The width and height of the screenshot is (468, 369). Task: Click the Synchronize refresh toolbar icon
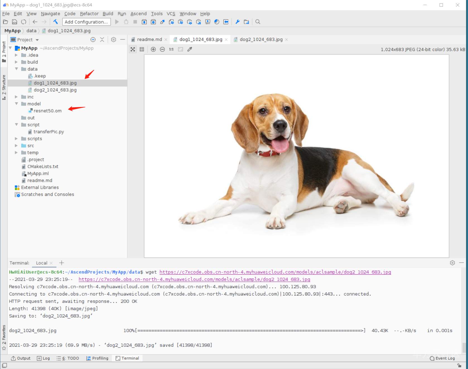point(24,22)
